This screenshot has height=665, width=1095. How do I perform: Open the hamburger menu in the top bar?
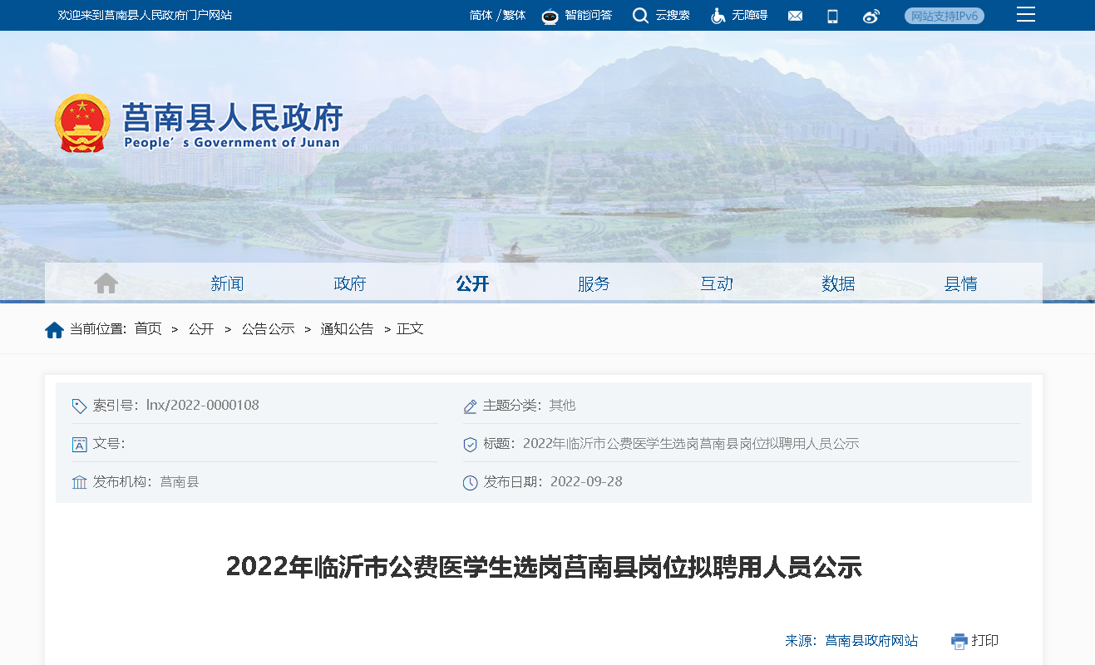click(1026, 14)
